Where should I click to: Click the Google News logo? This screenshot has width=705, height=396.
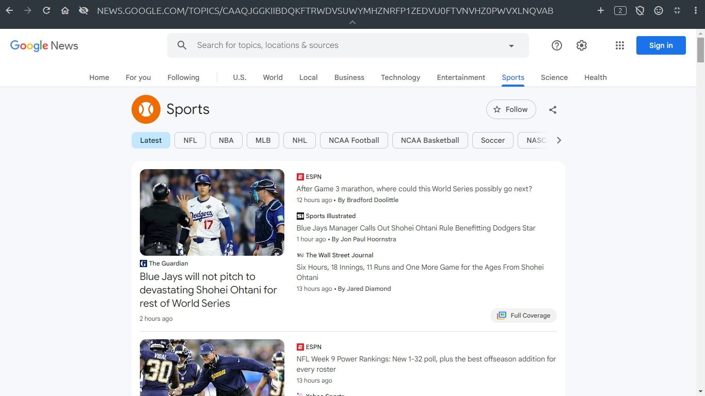point(44,45)
